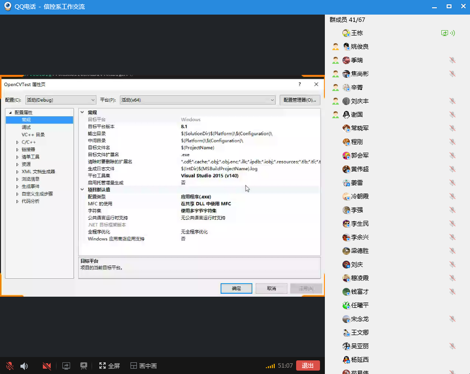
Task: Leave the call with 退出 button
Action: [308, 365]
